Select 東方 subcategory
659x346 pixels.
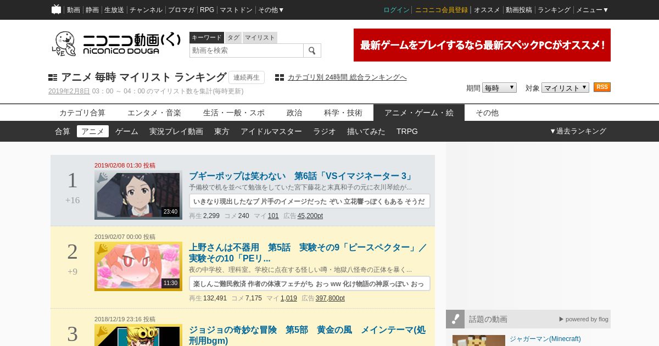point(222,131)
